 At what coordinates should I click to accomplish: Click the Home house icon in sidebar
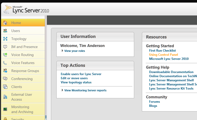click(5, 23)
